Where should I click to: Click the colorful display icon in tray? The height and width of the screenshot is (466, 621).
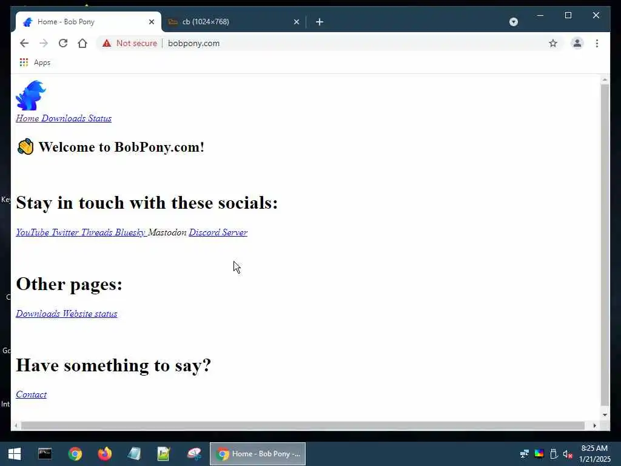[x=539, y=454]
